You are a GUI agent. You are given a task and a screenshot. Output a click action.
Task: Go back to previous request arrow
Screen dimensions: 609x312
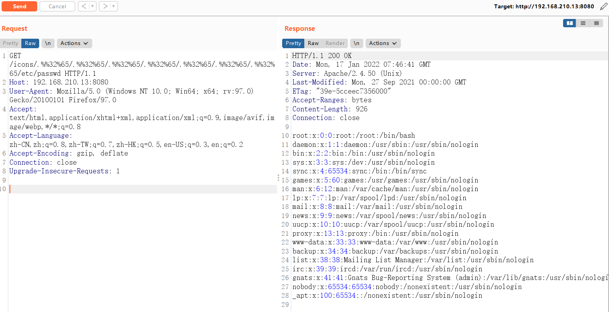83,6
